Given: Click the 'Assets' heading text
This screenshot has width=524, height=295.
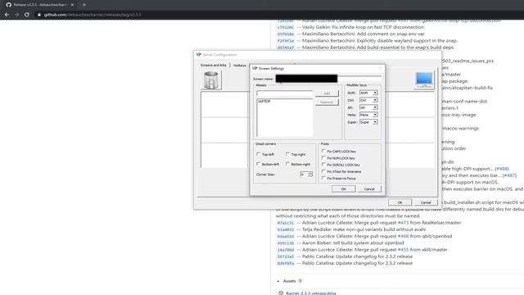Looking at the screenshot, I should [289, 281].
